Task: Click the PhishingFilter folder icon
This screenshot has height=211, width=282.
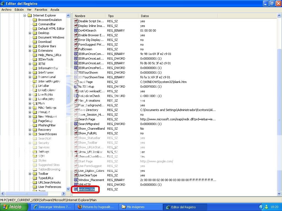Action: point(35,125)
